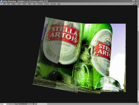Click the horizontal scrollbar left arrow

[x=36, y=104]
